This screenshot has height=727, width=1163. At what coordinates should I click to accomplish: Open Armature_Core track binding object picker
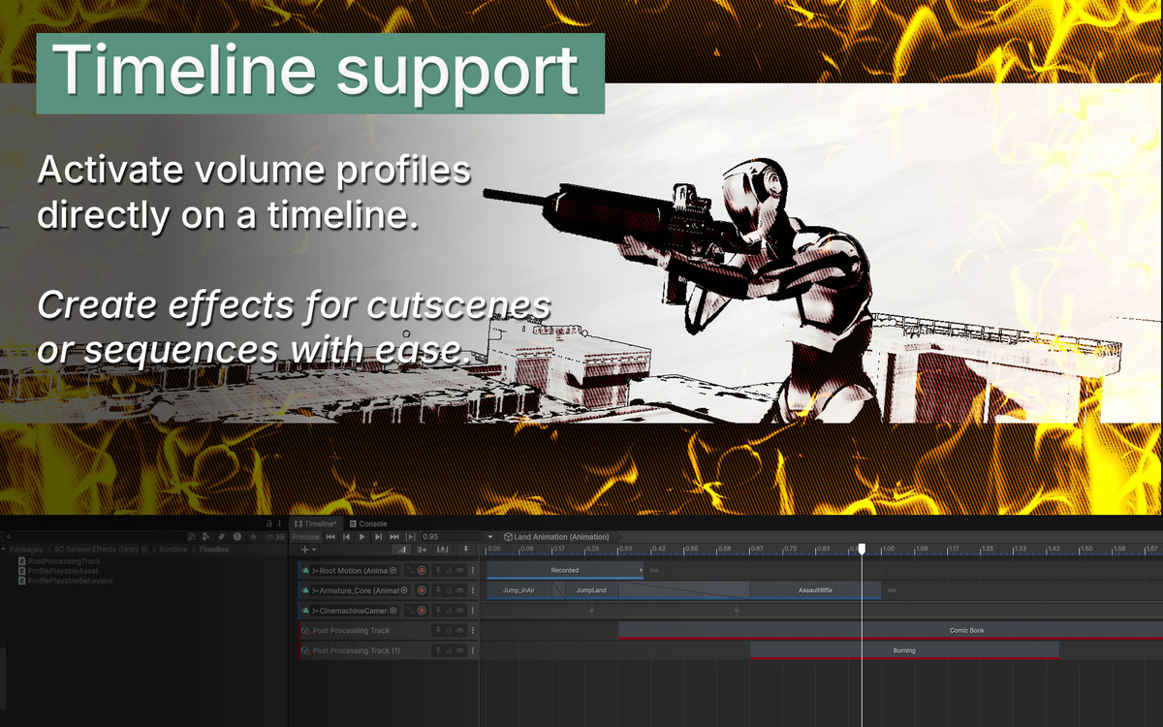(404, 590)
